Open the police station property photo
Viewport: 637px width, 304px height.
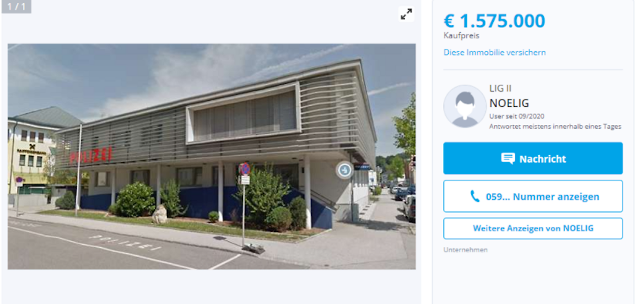(212, 156)
